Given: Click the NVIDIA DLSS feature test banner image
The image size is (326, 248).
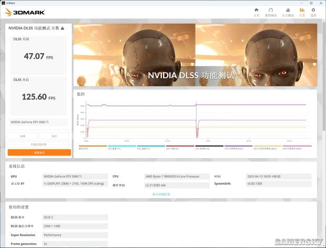Looking at the screenshot, I should click(195, 55).
